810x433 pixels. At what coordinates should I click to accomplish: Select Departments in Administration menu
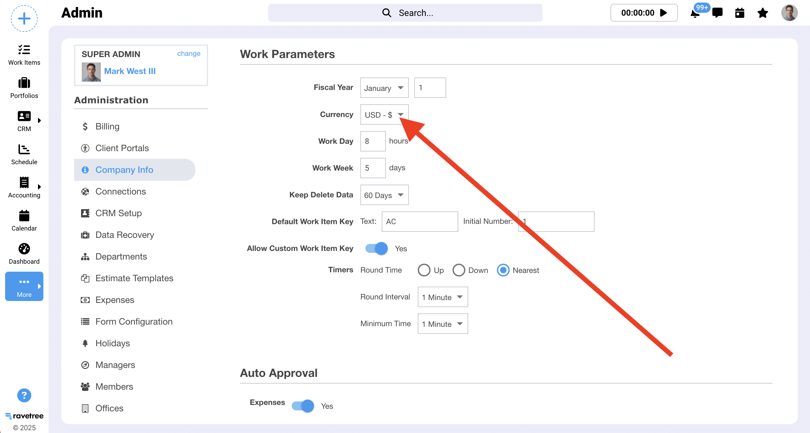pos(121,257)
